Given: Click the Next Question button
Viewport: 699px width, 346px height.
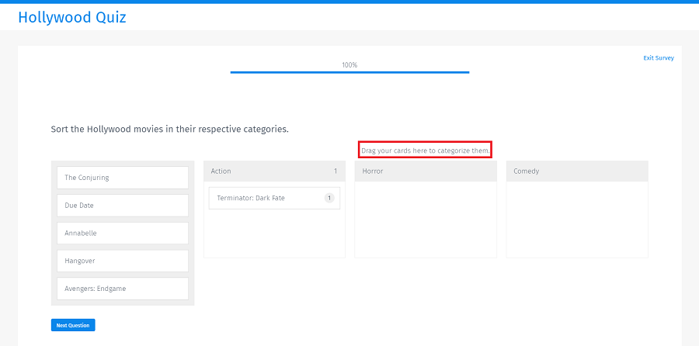Looking at the screenshot, I should pos(73,325).
